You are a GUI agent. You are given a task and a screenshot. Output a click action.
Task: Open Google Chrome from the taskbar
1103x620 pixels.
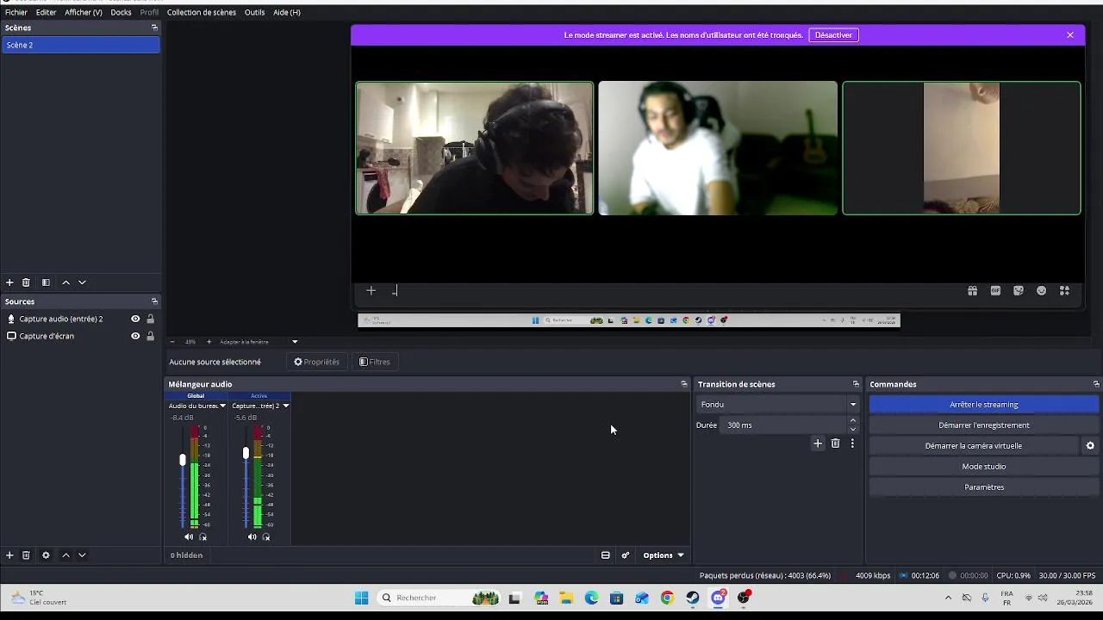pyautogui.click(x=667, y=598)
